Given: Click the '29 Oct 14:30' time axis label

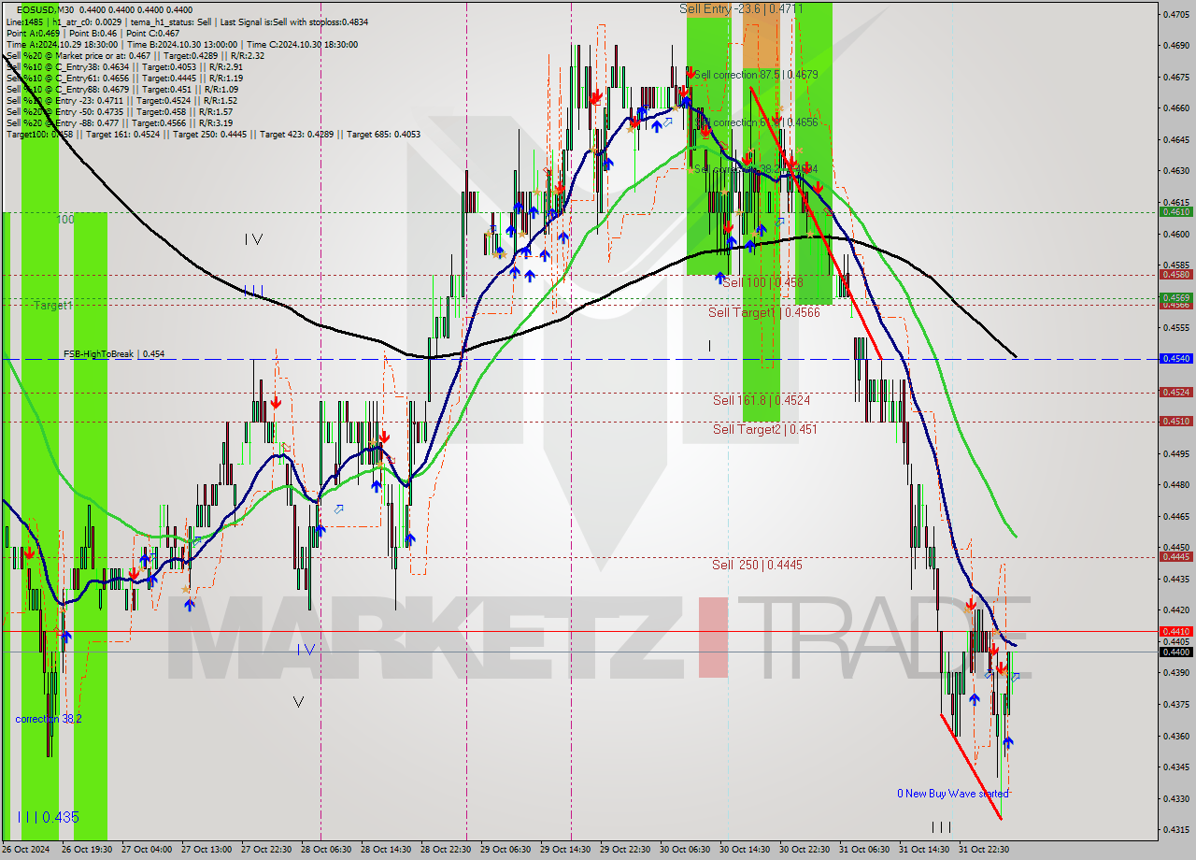Looking at the screenshot, I should coord(566,850).
